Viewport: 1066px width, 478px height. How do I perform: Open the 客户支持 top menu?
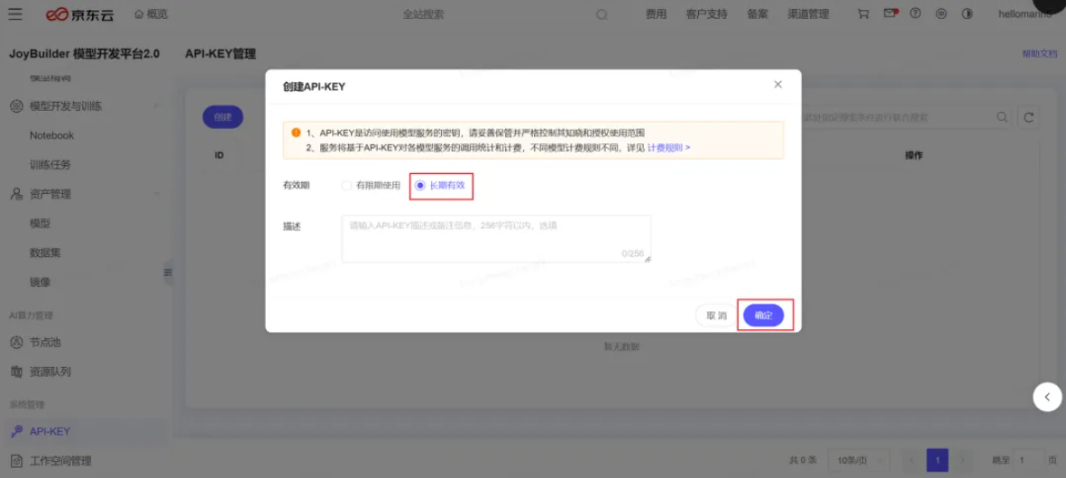coord(706,14)
